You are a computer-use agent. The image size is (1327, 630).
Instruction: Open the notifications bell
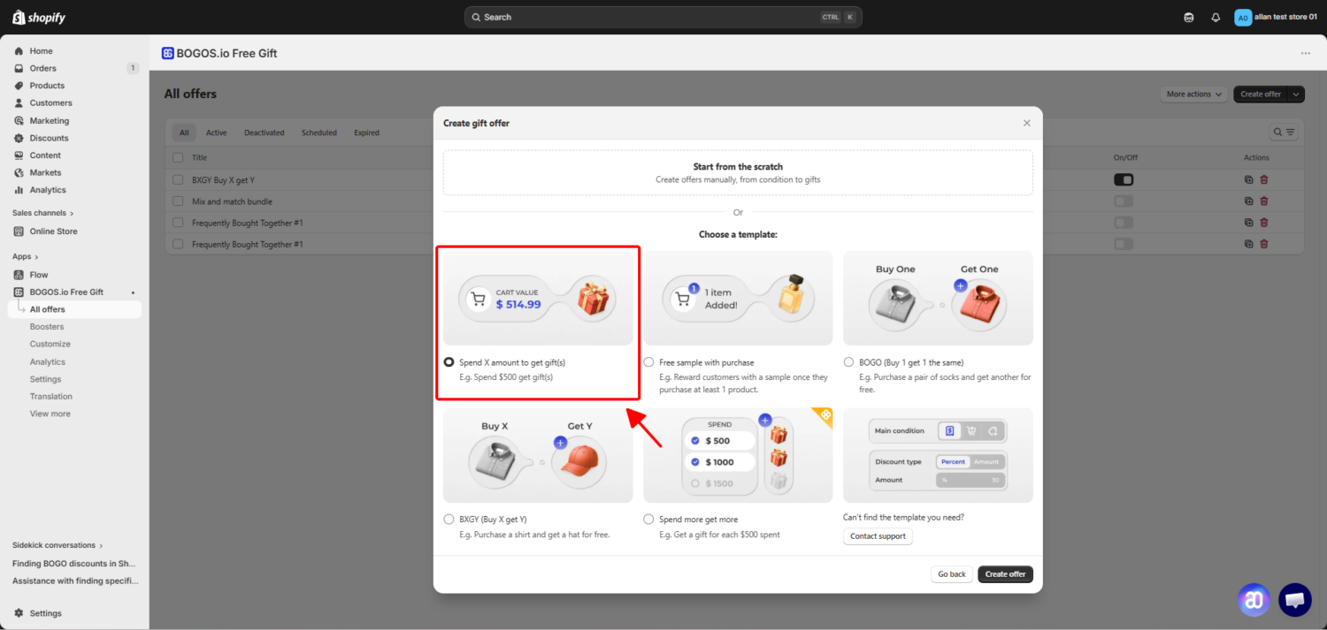(x=1216, y=18)
